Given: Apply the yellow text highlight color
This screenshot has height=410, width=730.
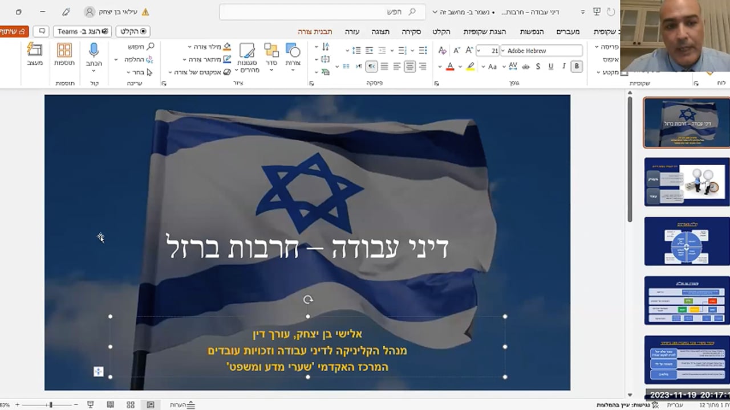Looking at the screenshot, I should coord(470,67).
